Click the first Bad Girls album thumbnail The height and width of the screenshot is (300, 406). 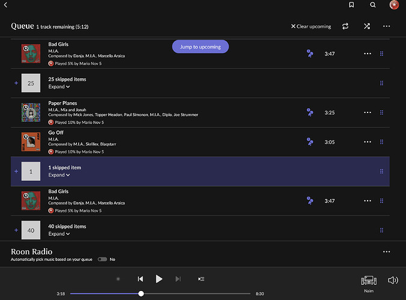point(31,54)
